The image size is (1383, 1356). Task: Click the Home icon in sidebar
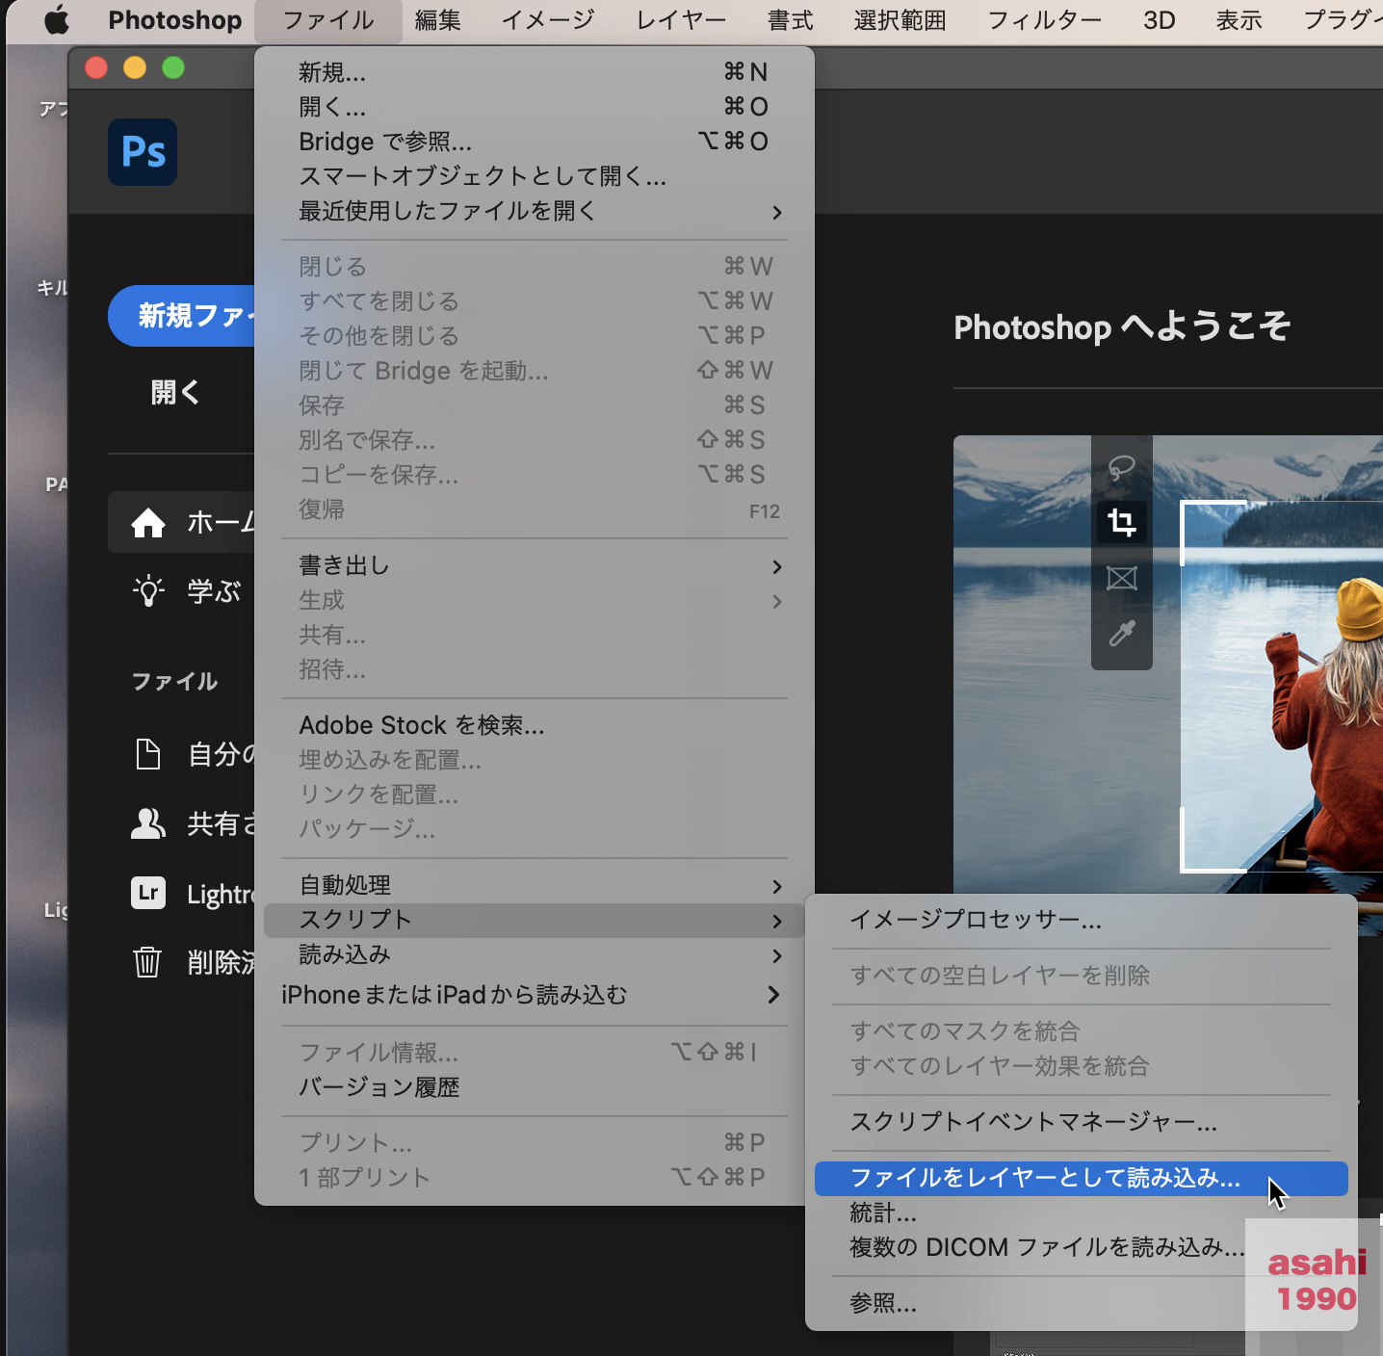(x=148, y=523)
